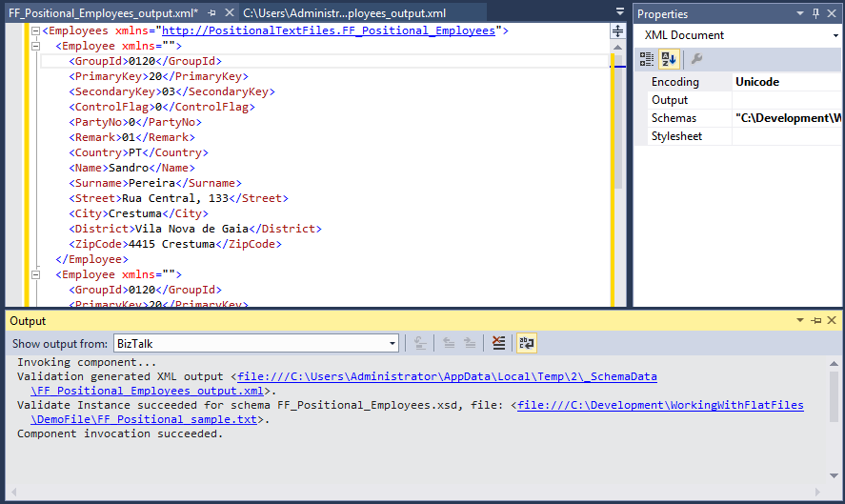Click the Output property value field
The image size is (845, 504).
(x=786, y=100)
